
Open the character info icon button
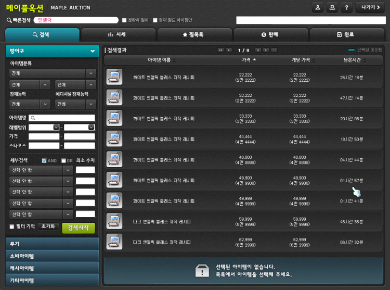tap(318, 7)
